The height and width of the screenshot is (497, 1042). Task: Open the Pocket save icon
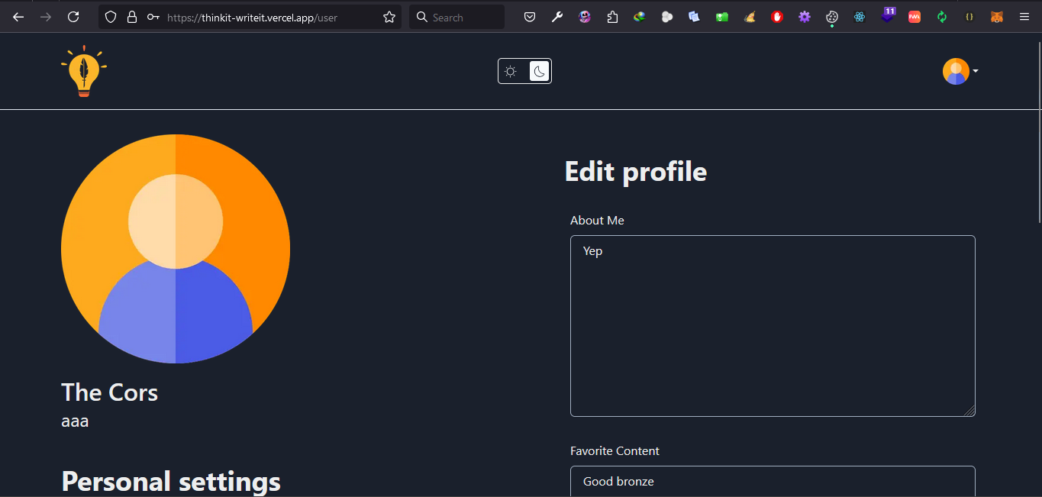530,16
